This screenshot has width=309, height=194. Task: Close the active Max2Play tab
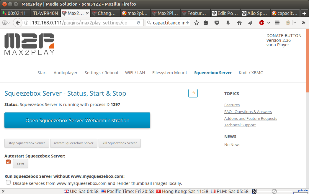(87, 13)
